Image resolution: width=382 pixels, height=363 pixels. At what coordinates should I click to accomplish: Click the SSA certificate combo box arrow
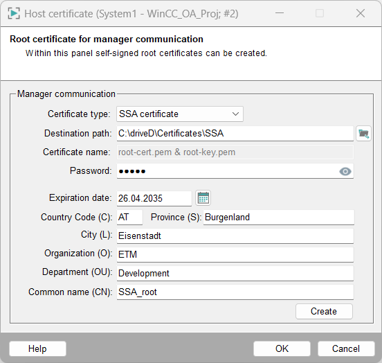tap(235, 114)
